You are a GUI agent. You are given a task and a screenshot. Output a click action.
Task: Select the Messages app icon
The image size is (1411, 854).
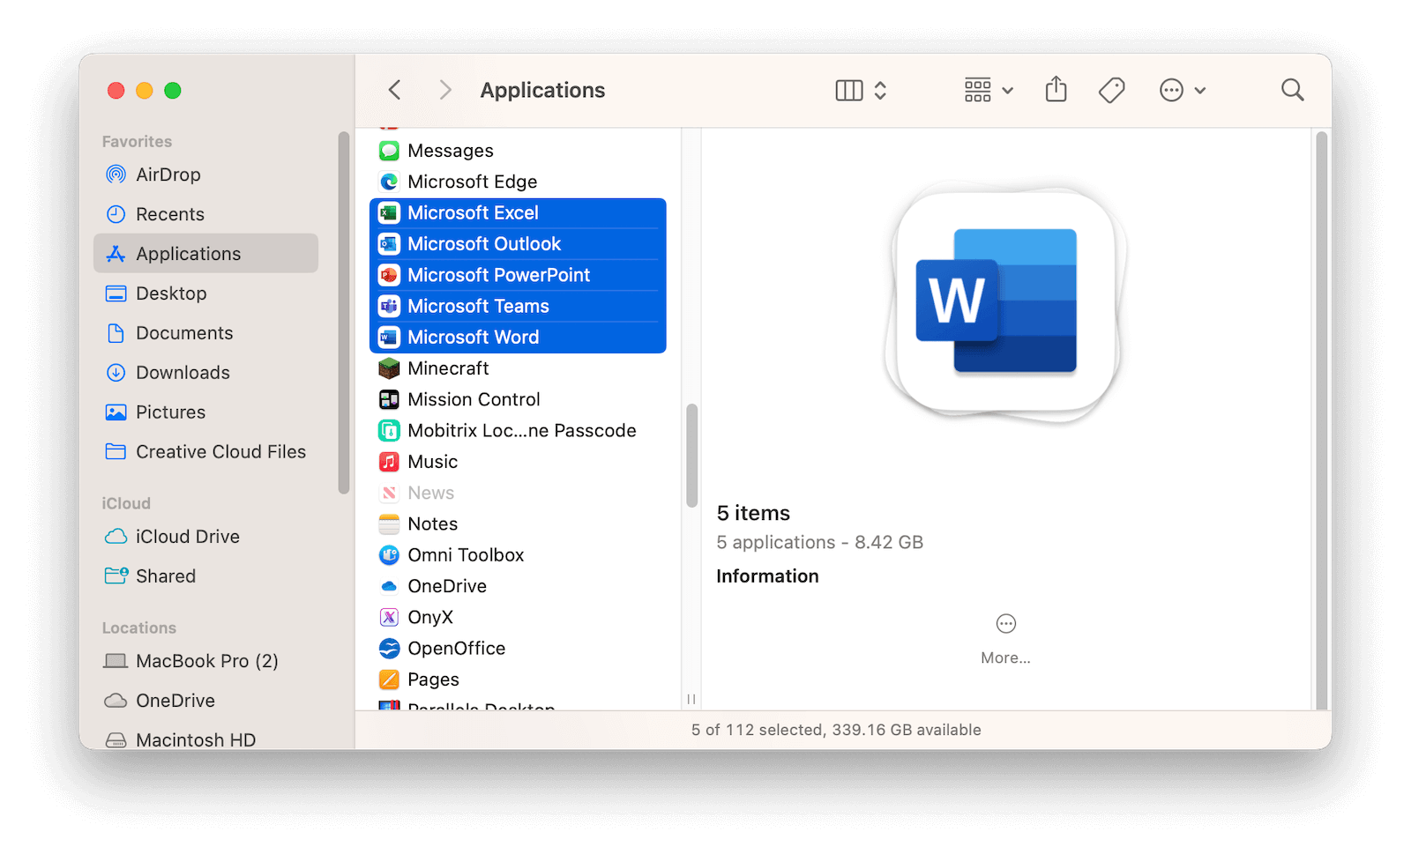click(x=389, y=151)
